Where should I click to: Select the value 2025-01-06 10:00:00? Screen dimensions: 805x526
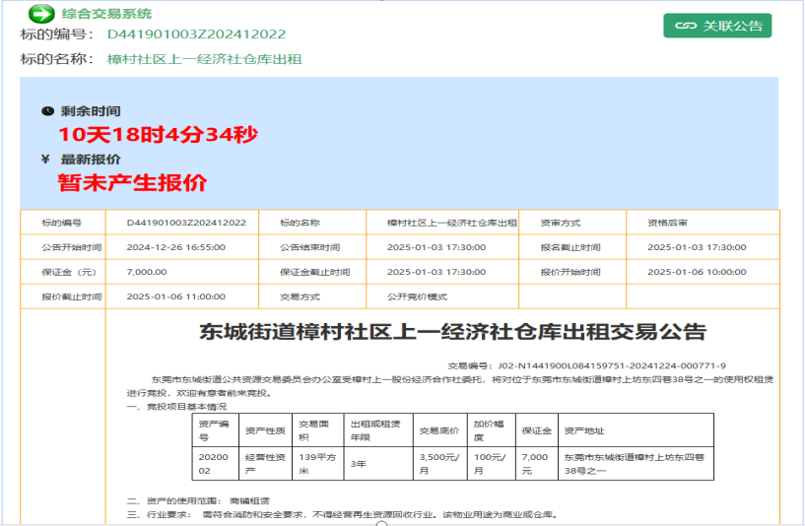[x=698, y=272]
